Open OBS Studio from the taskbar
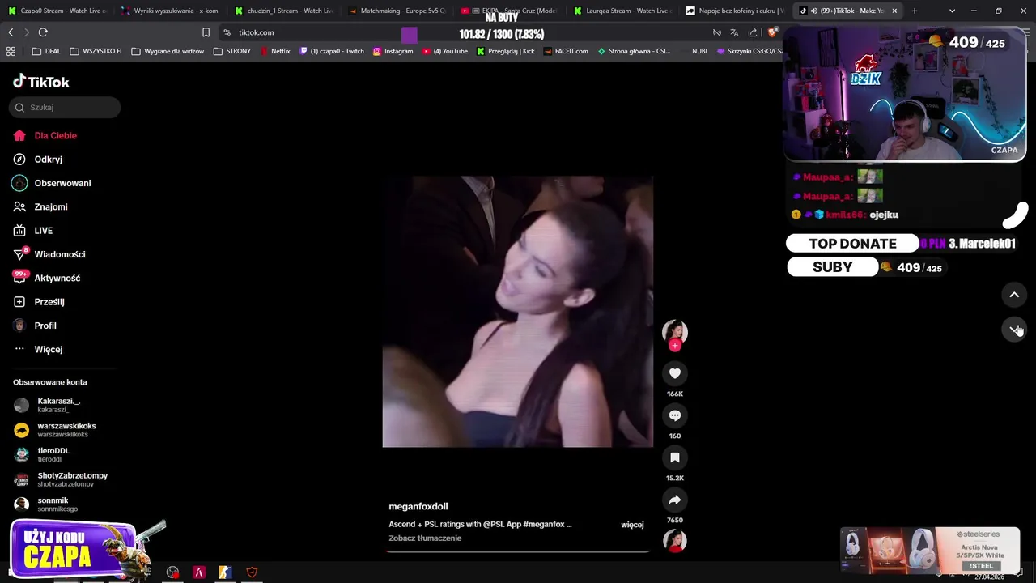 (172, 572)
